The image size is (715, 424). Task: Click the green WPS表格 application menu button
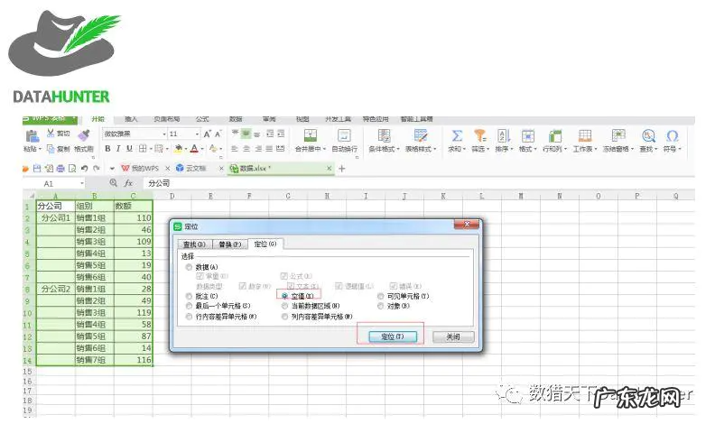click(x=51, y=119)
